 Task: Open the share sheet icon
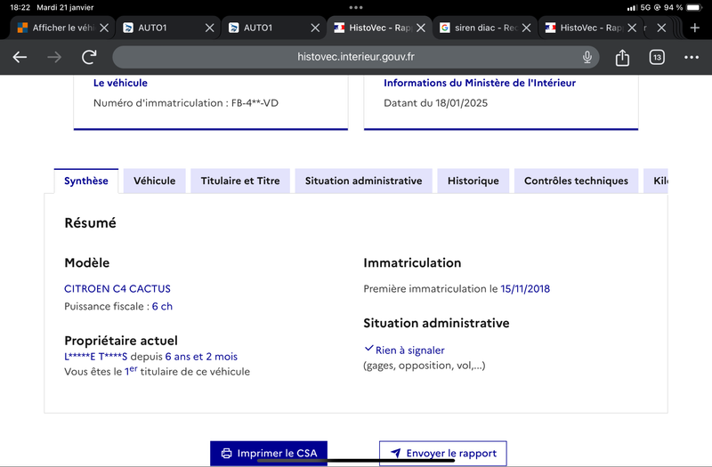[622, 57]
